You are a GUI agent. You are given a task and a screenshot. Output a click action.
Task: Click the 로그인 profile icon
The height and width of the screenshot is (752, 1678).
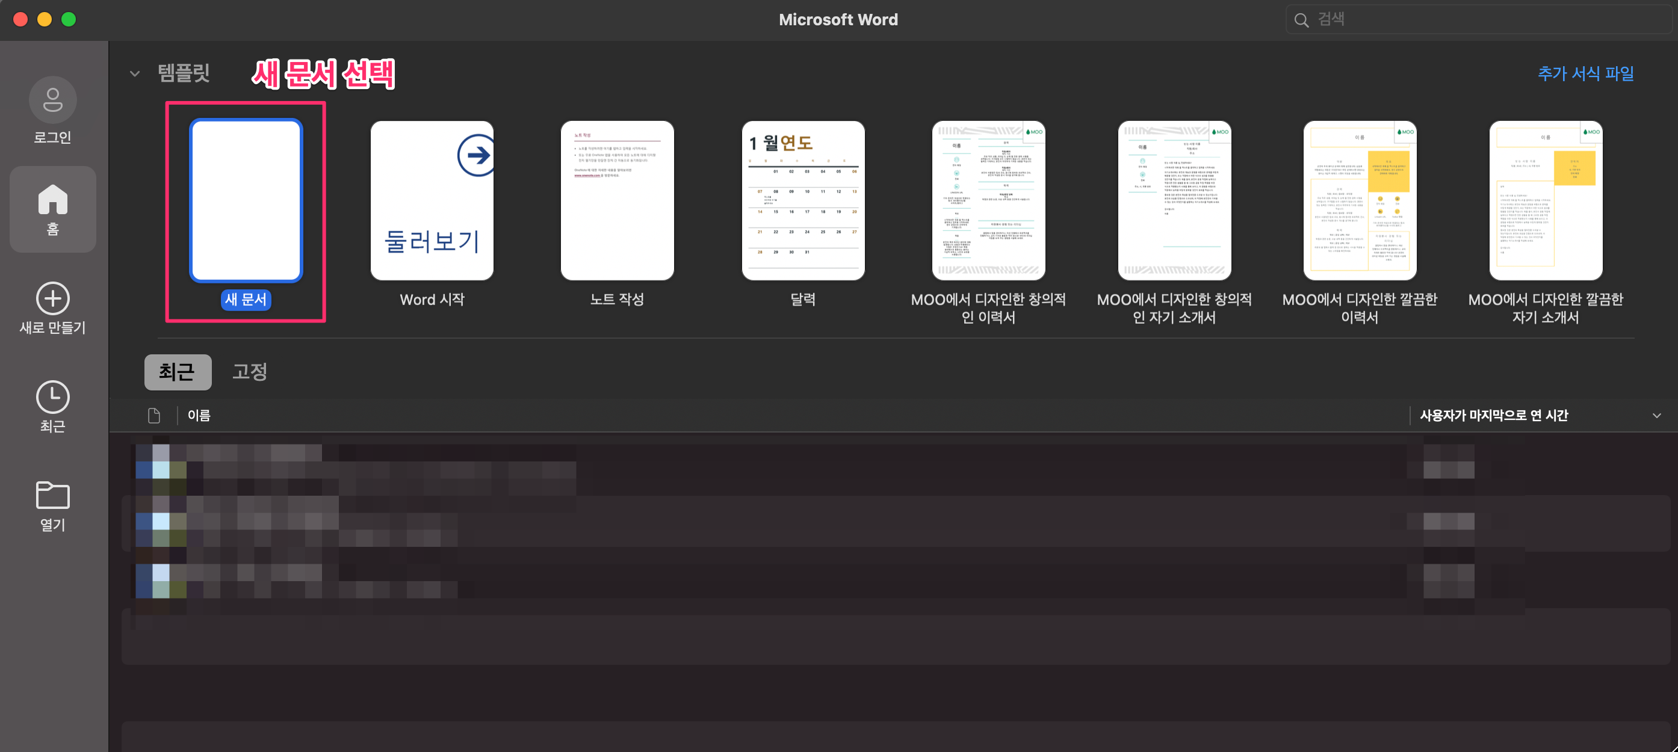pyautogui.click(x=53, y=100)
